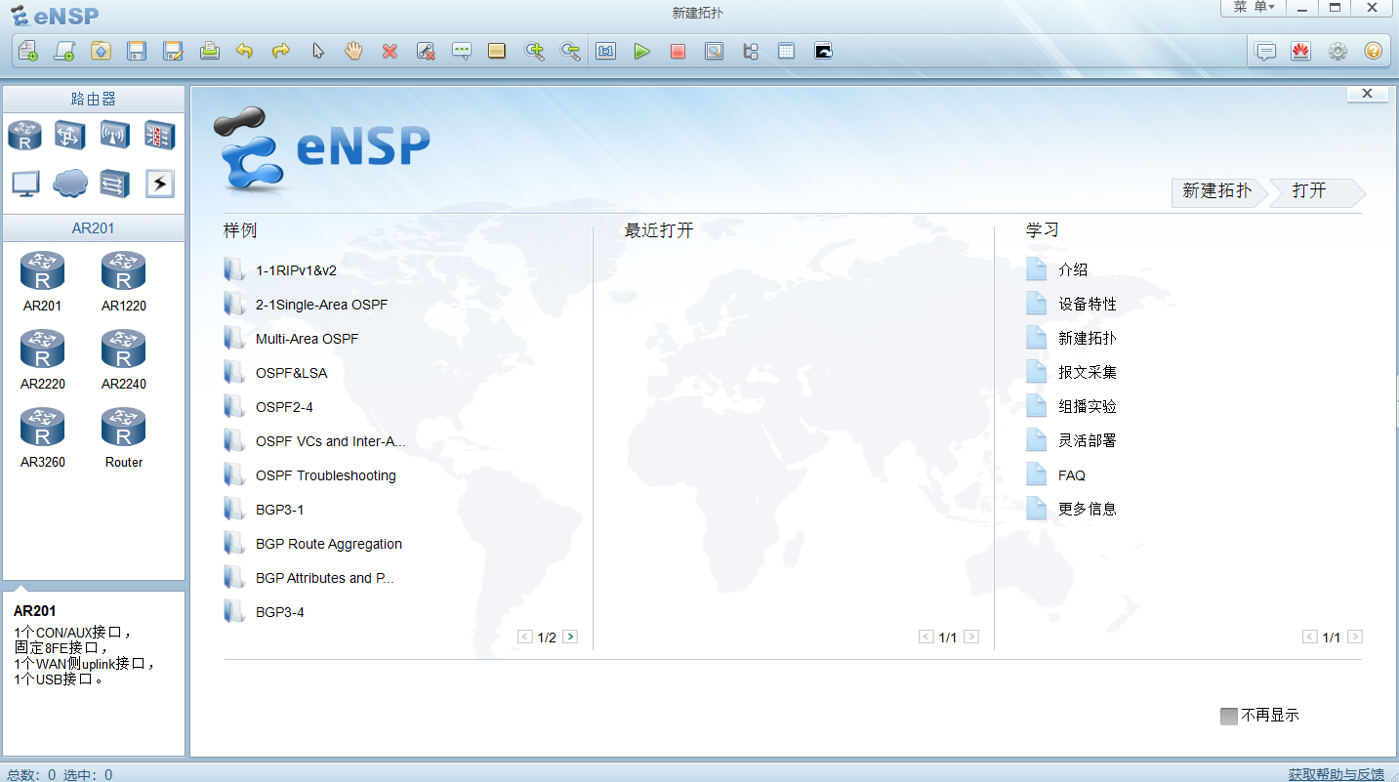Image resolution: width=1399 pixels, height=782 pixels.
Task: Open the 菜单 dropdown at top-right
Action: pos(1253,8)
